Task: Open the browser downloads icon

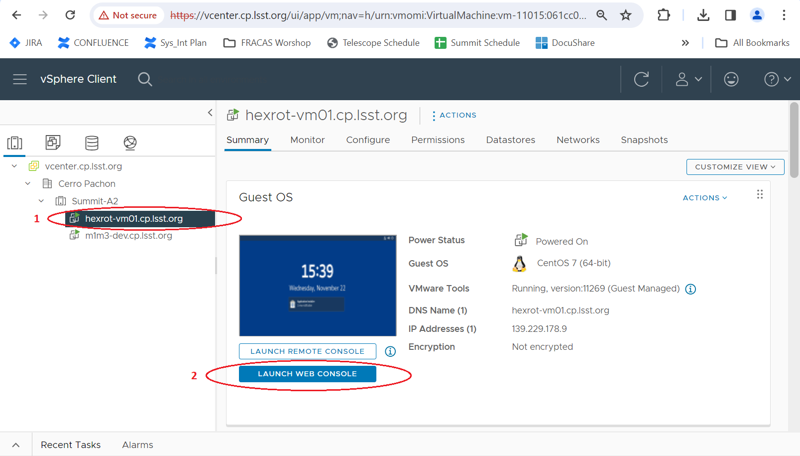Action: [x=703, y=15]
